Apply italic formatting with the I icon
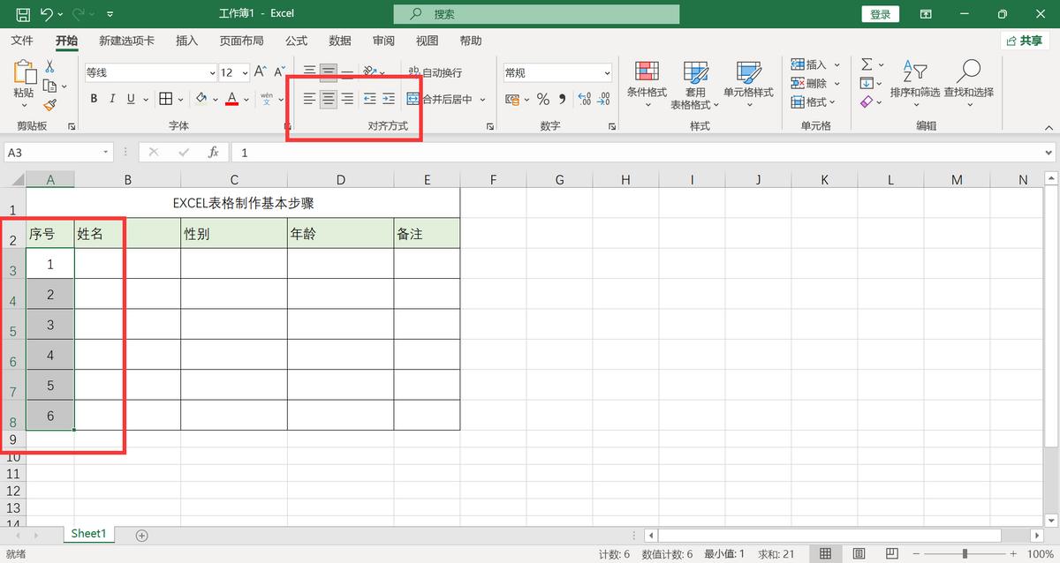Viewport: 1060px width, 563px height. point(110,99)
